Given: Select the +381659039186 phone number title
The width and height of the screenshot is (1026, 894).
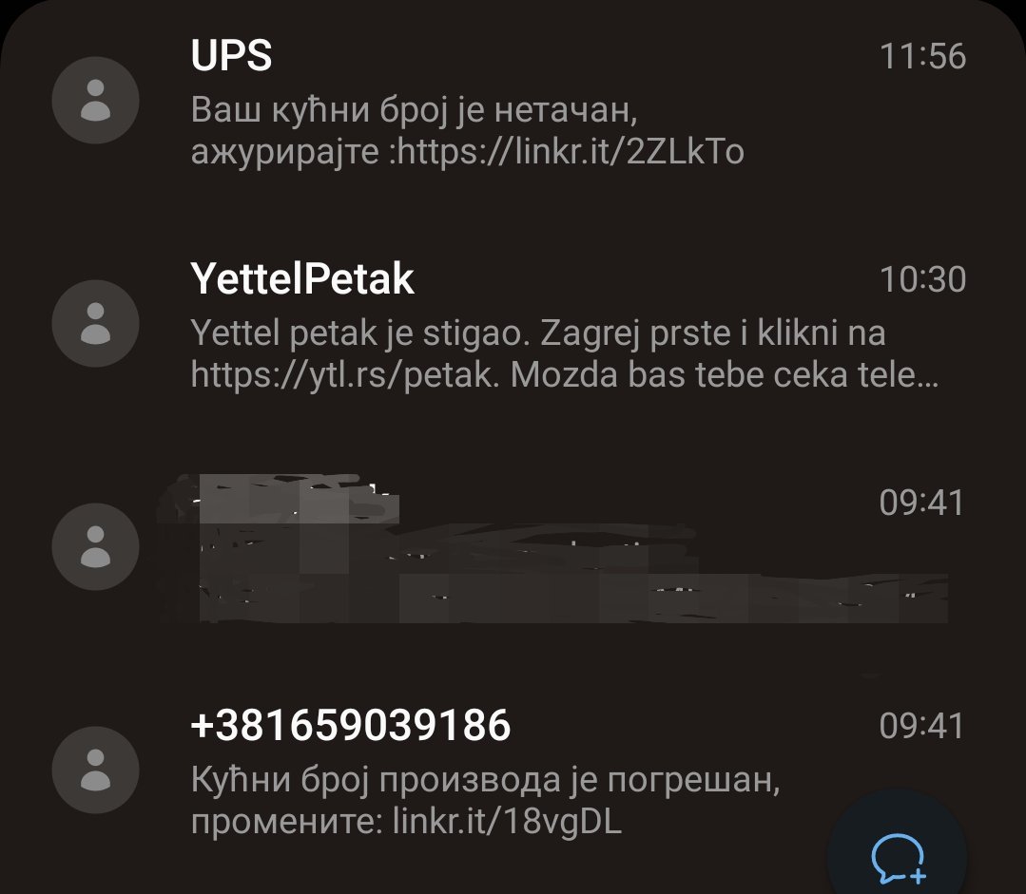Looking at the screenshot, I should tap(351, 725).
